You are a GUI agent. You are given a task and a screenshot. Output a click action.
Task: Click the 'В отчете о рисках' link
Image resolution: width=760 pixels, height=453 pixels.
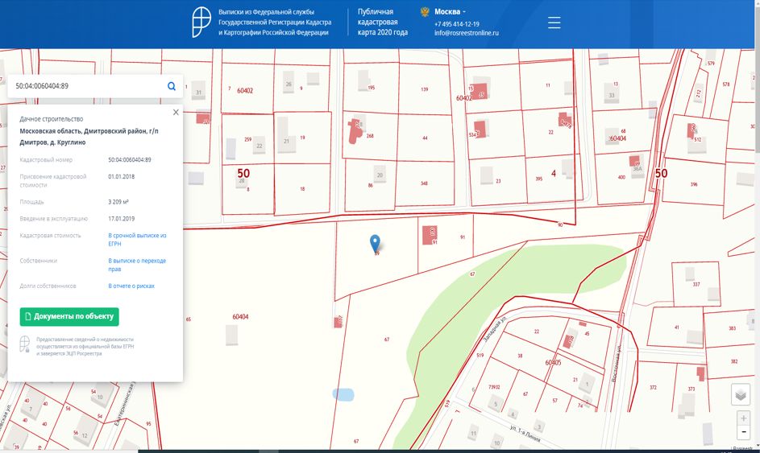(131, 286)
